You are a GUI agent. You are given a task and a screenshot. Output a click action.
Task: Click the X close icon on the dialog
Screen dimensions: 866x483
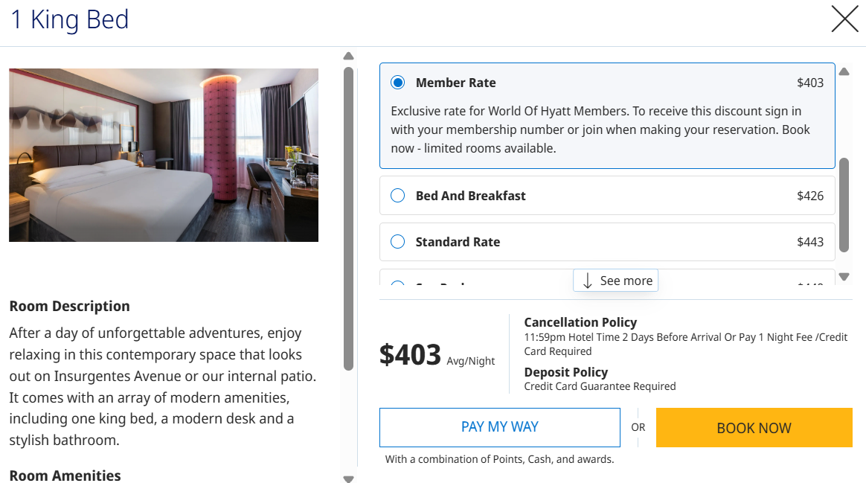844,20
